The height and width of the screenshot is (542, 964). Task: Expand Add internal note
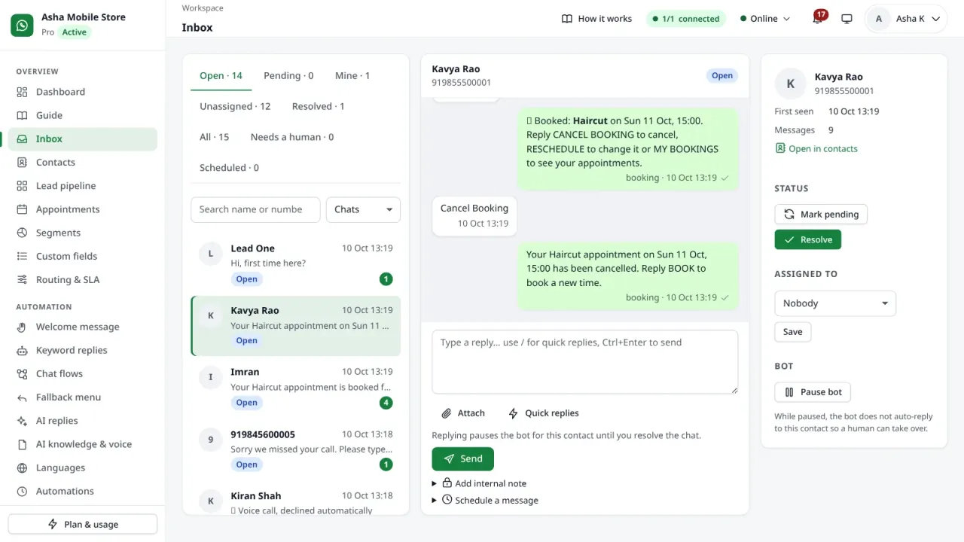pos(479,483)
